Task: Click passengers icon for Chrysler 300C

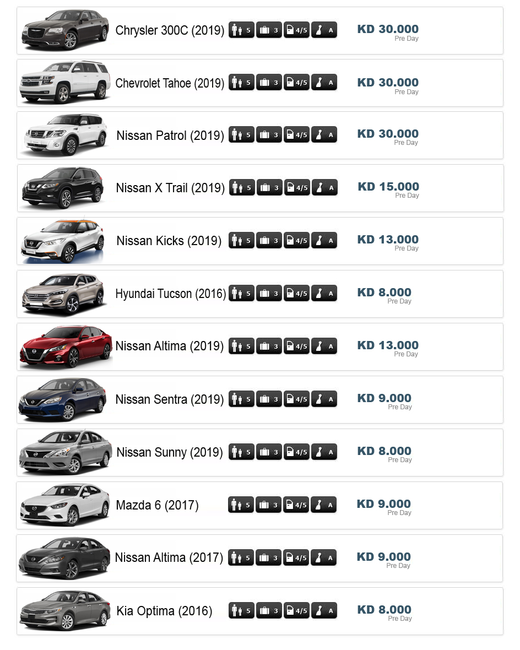Action: pyautogui.click(x=241, y=30)
